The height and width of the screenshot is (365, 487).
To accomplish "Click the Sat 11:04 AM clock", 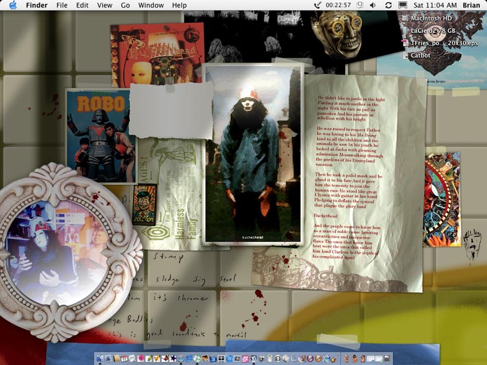I will (x=435, y=5).
